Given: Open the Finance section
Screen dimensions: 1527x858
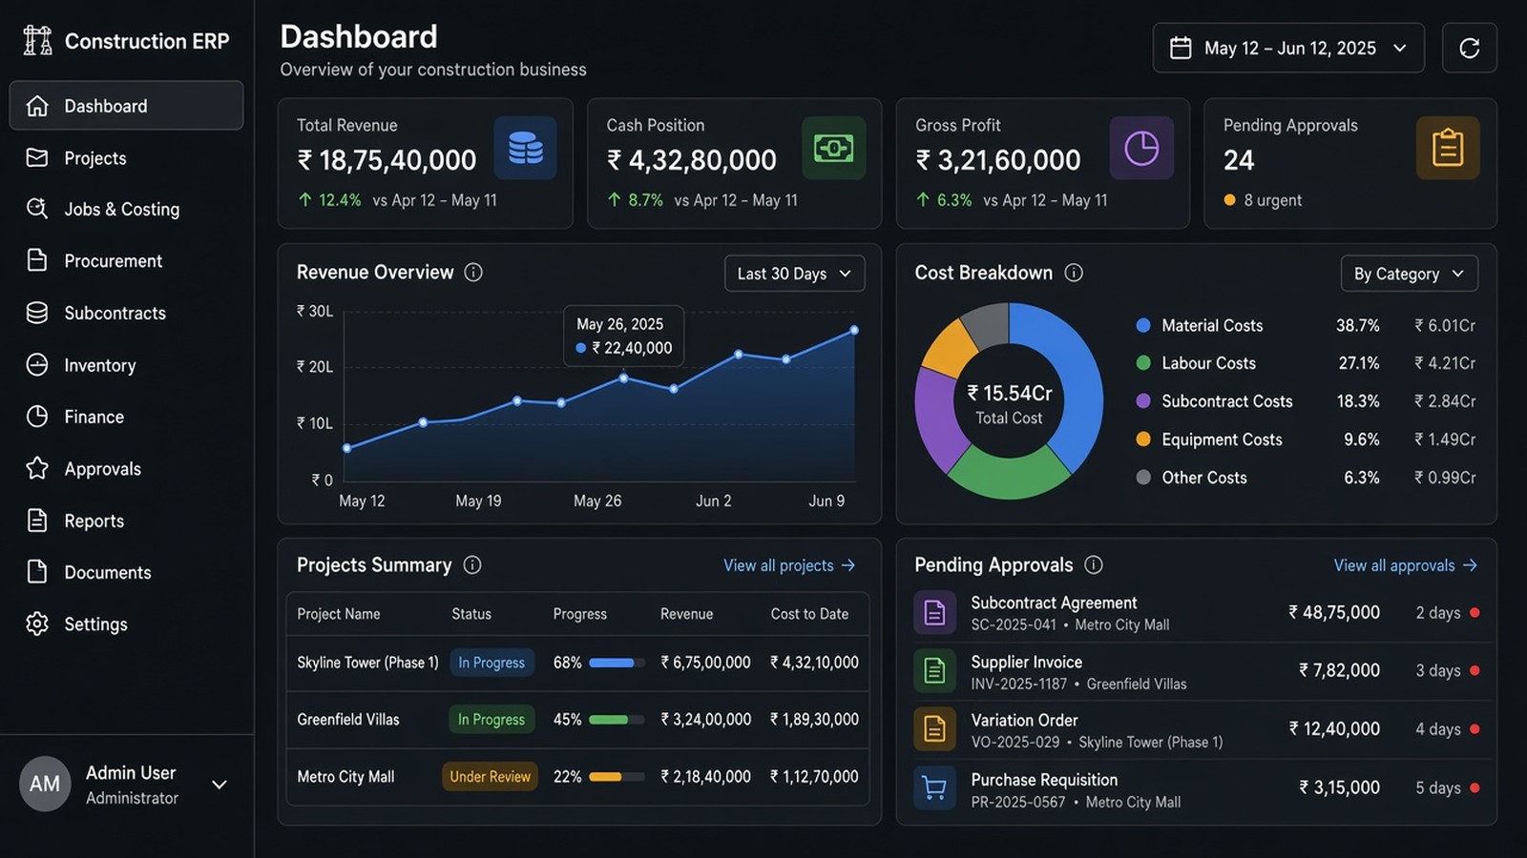Looking at the screenshot, I should pos(126,417).
